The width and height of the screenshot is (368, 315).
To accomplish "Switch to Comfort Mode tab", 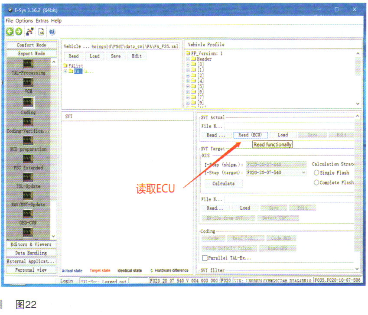I will coord(32,45).
